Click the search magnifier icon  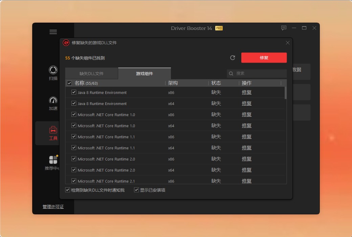tap(231, 73)
